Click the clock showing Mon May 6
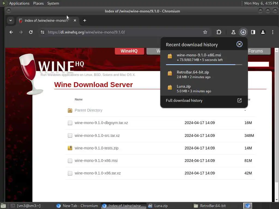 (x=261, y=3)
